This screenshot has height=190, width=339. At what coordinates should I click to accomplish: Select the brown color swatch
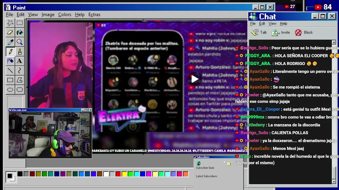[100, 174]
